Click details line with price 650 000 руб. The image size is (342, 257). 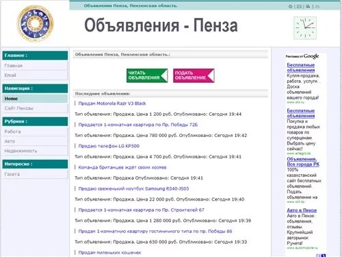(x=161, y=242)
